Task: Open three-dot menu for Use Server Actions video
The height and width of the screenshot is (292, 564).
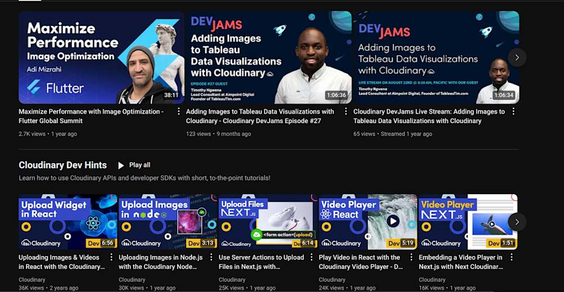Action: [x=311, y=257]
